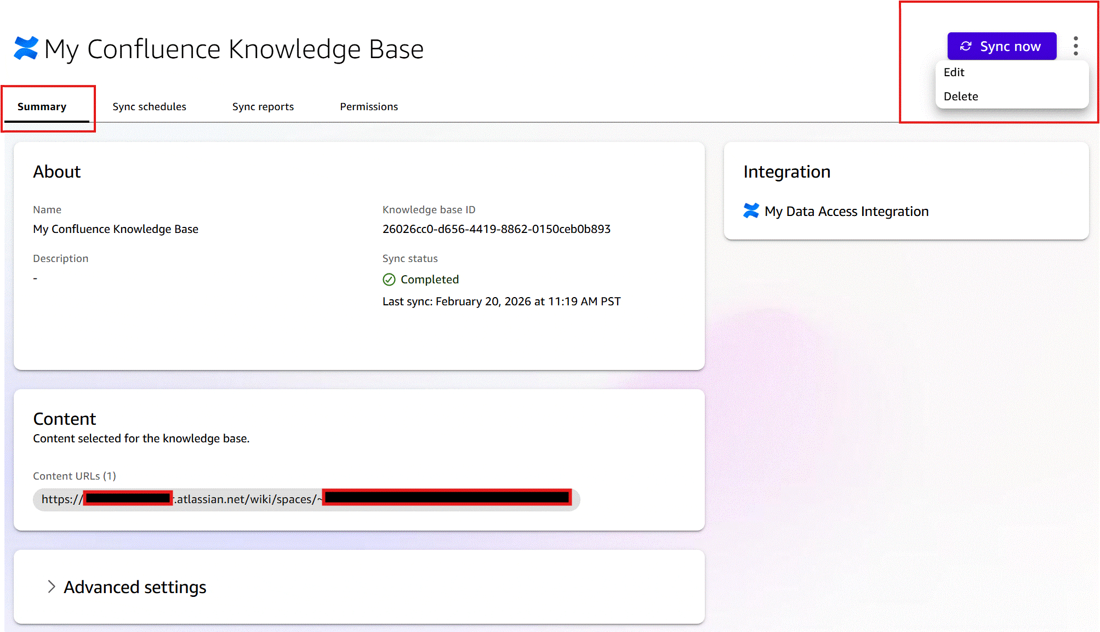Switch to the Summary tab
Image resolution: width=1100 pixels, height=632 pixels.
point(42,106)
